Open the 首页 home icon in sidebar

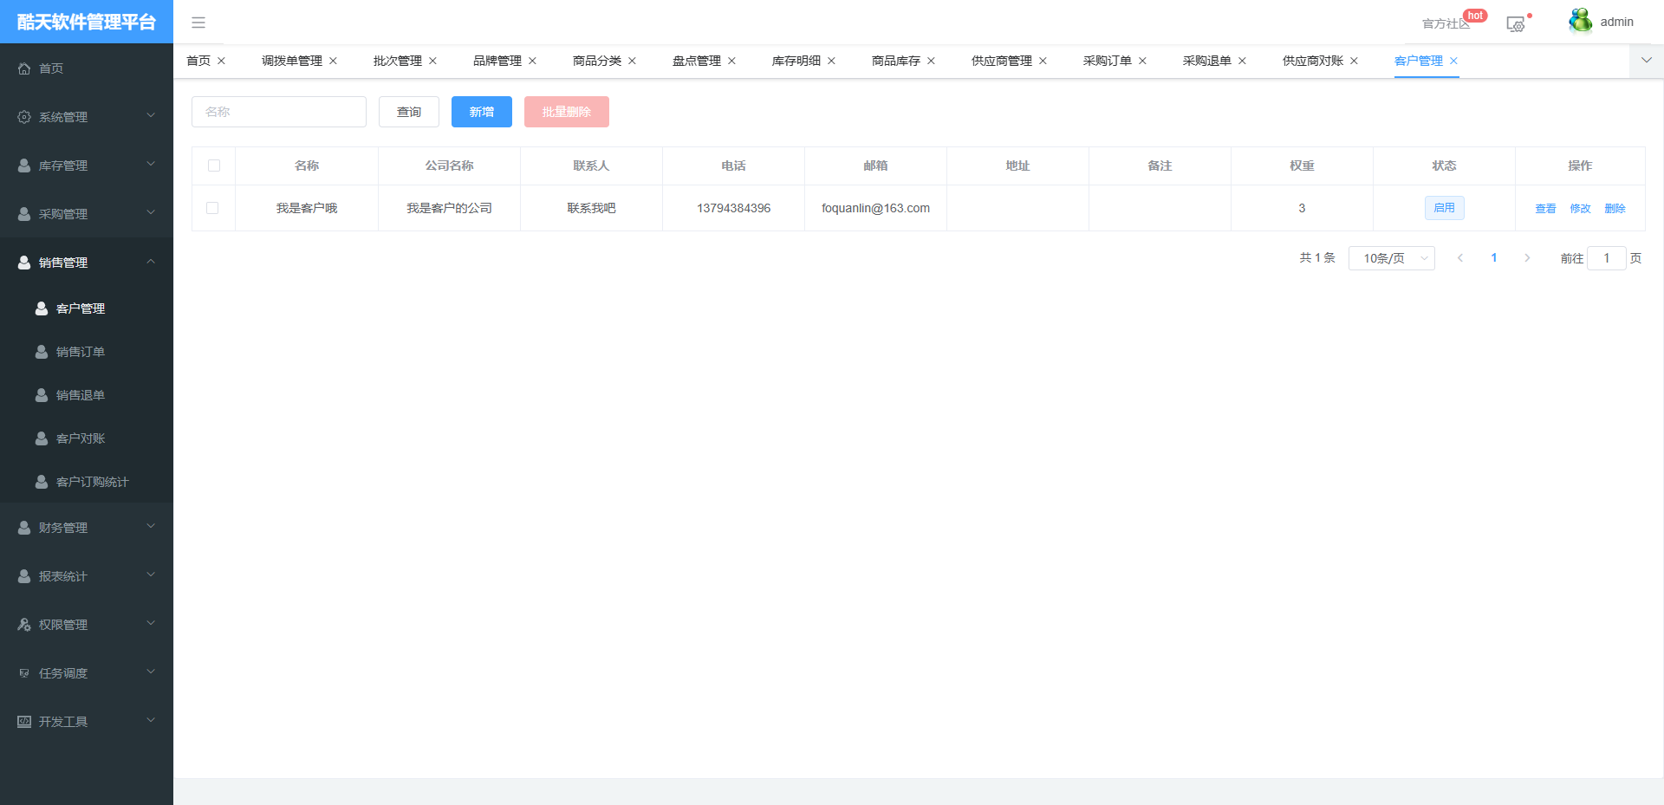(x=23, y=68)
